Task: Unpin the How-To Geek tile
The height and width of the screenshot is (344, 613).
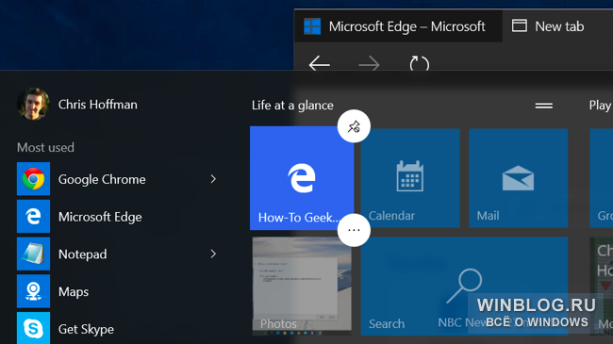Action: [x=354, y=126]
